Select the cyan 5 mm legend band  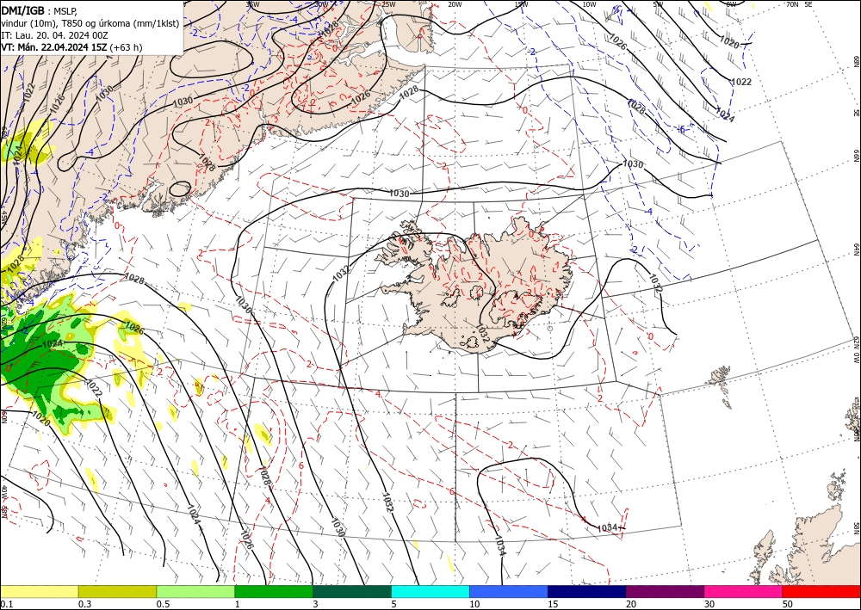pos(430,591)
